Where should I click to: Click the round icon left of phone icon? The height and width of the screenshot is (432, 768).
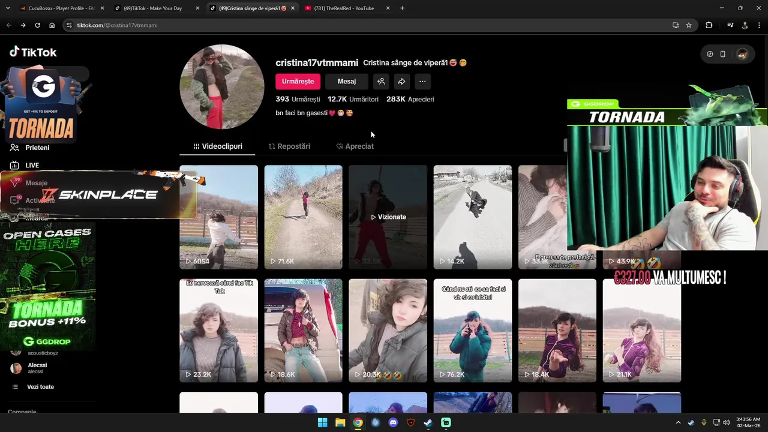click(710, 54)
